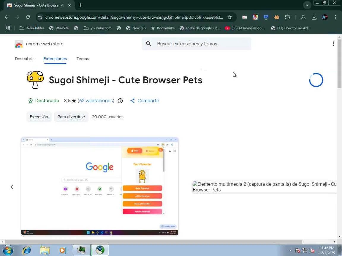Open rating information icon next to valoraciones

click(120, 101)
